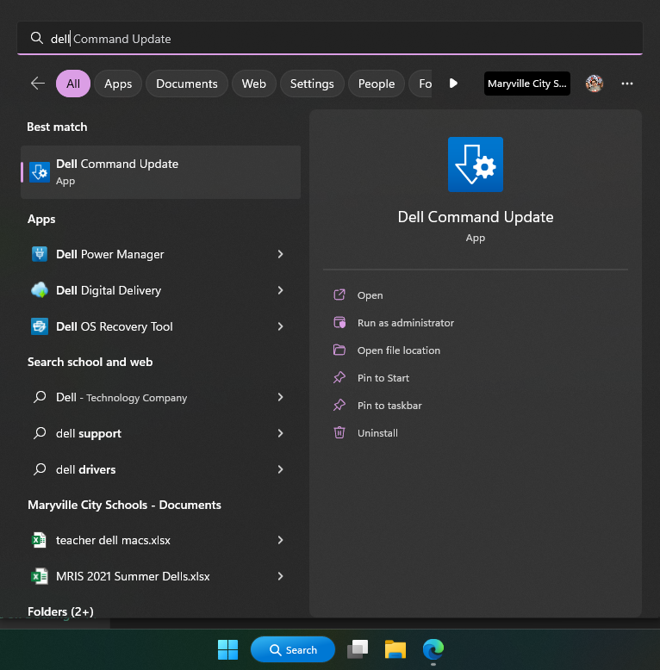Click the Dell Command Update best match icon
Image resolution: width=660 pixels, height=670 pixels.
[x=40, y=172]
